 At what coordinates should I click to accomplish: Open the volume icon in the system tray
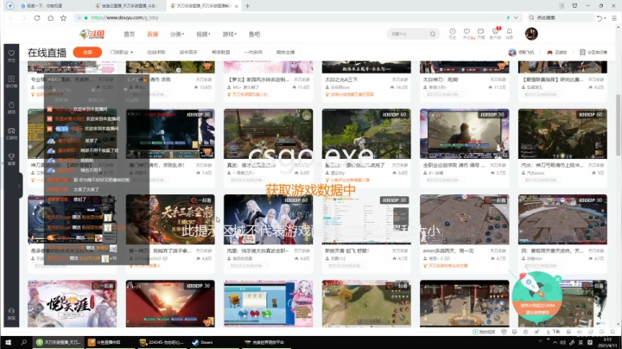[563, 342]
